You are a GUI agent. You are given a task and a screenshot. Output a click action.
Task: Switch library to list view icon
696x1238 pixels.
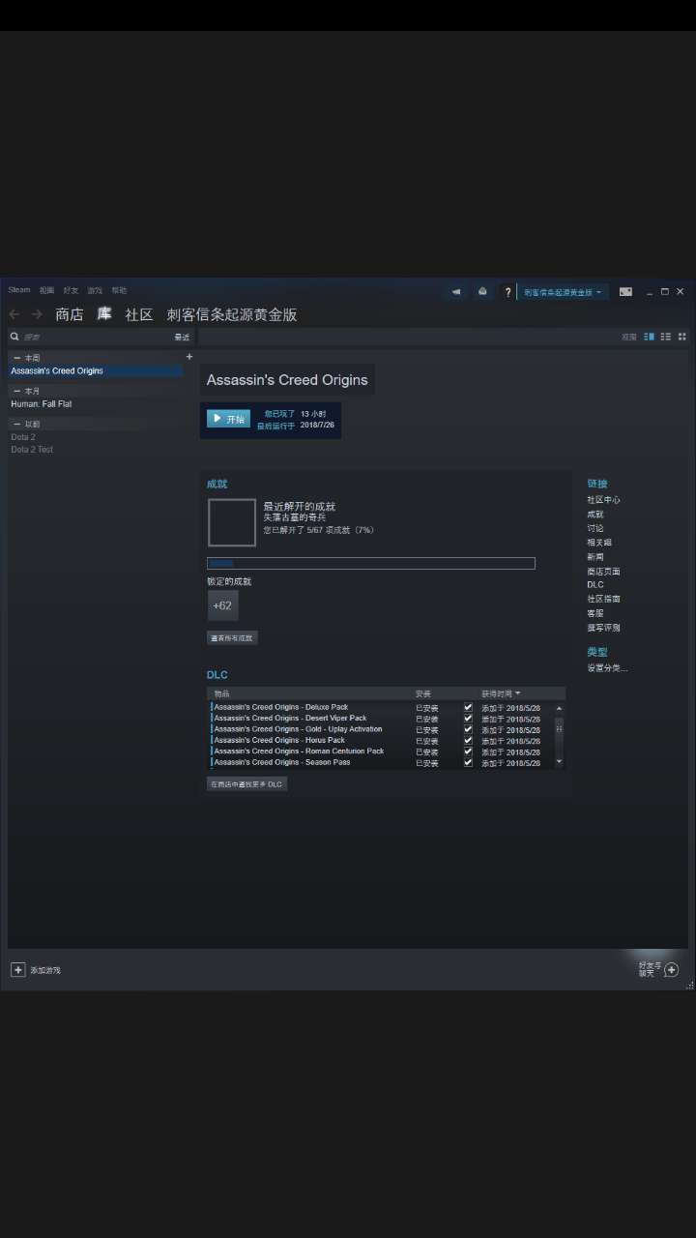(x=666, y=337)
